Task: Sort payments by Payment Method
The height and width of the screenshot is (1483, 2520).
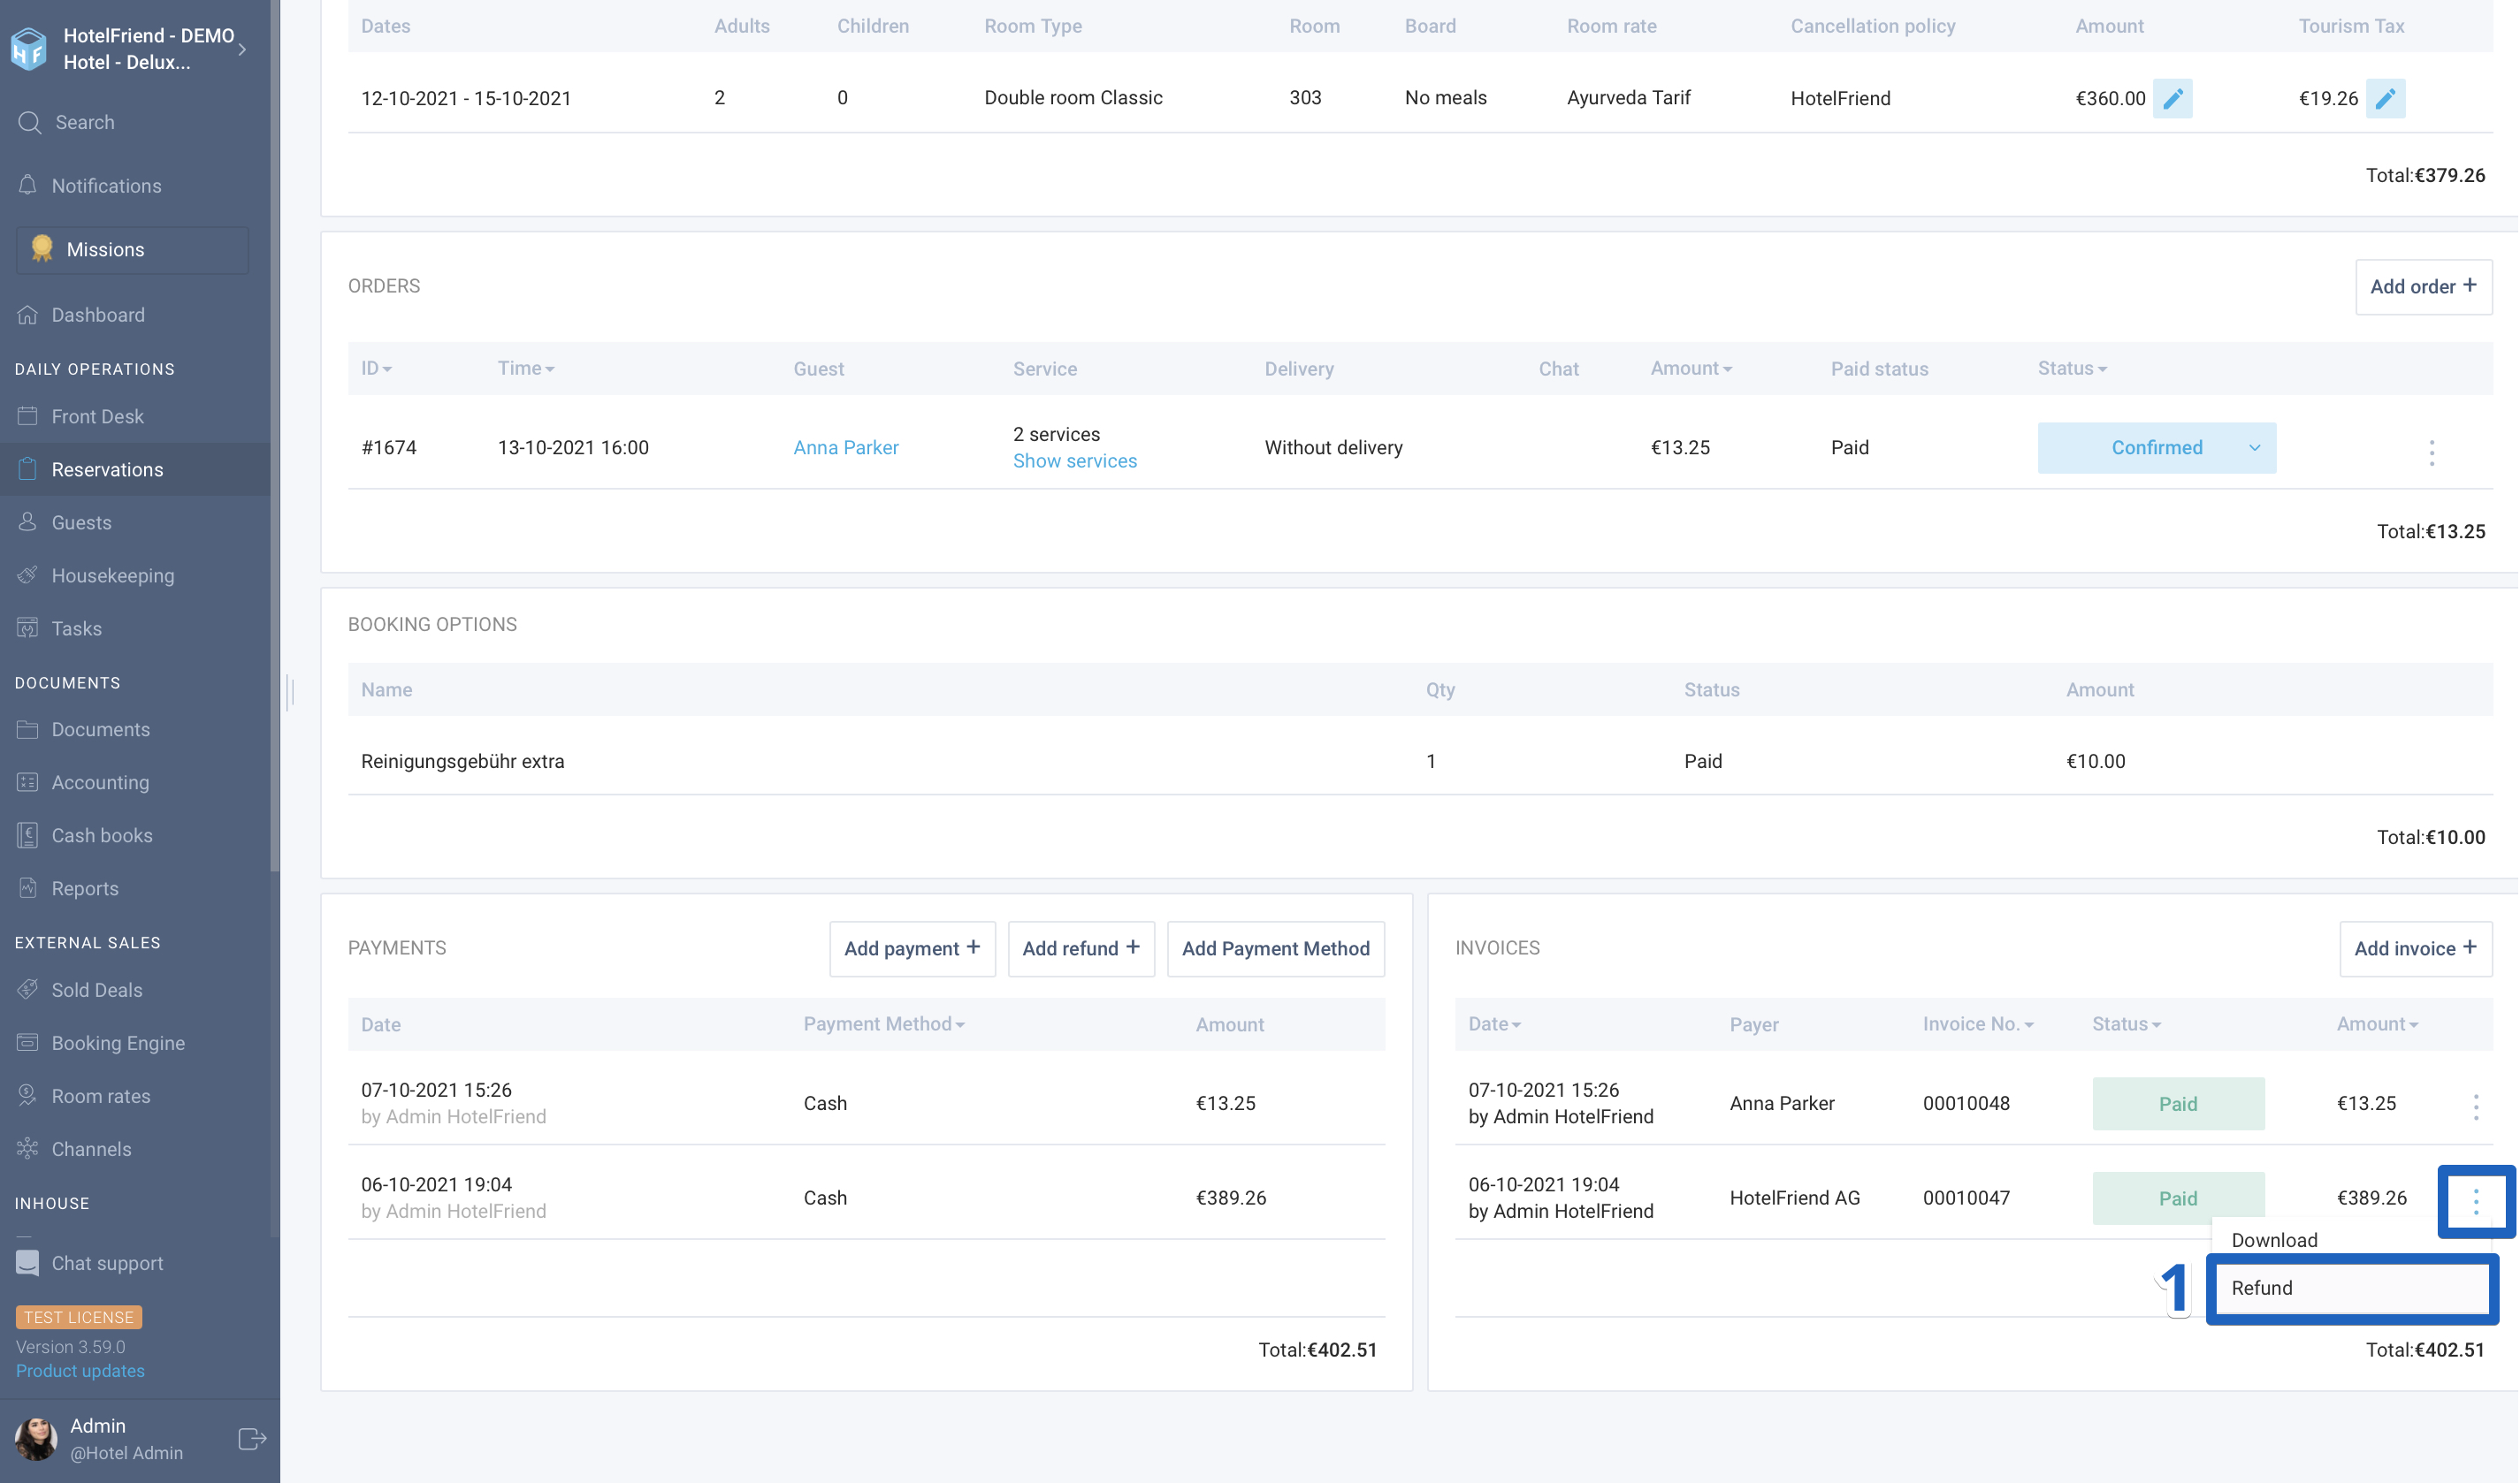Action: click(x=883, y=1023)
